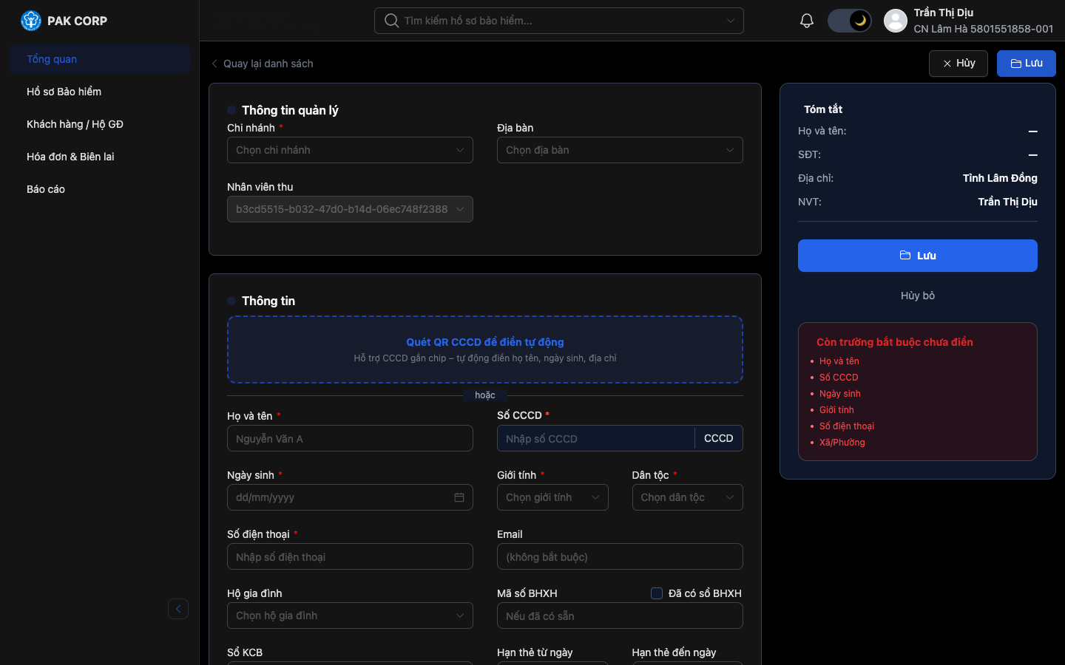
Task: Click Xã/Phường in the missing fields list
Action: (x=842, y=443)
